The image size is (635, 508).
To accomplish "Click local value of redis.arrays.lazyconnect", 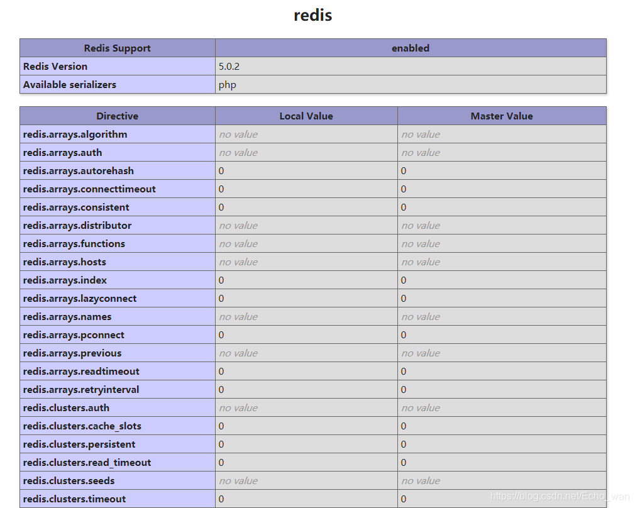I will pyautogui.click(x=221, y=299).
